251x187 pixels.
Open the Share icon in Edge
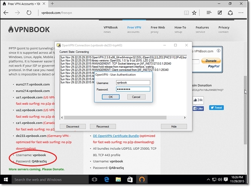[x=230, y=13]
